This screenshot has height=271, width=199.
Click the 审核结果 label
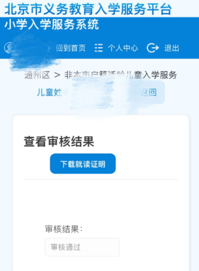(x=64, y=229)
